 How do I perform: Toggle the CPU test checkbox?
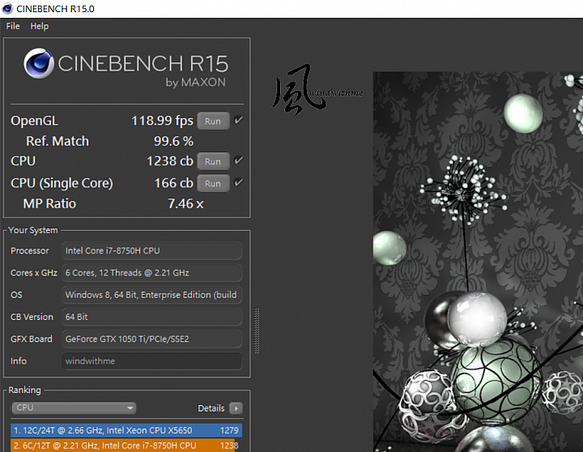pos(238,160)
